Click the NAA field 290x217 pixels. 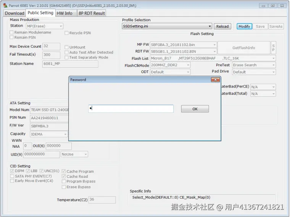click(x=27, y=146)
